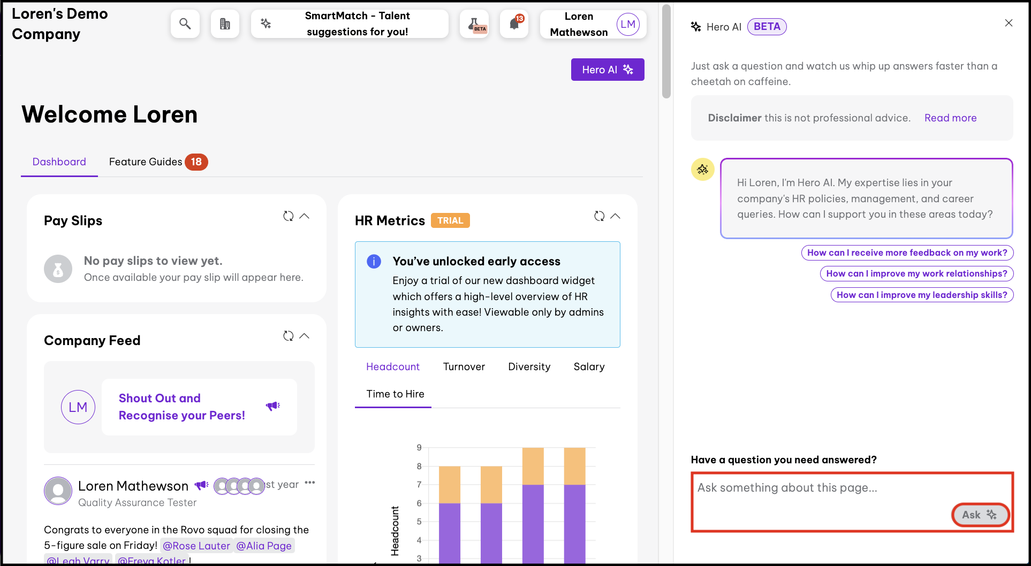The width and height of the screenshot is (1031, 566).
Task: Select the Turnover metrics tab
Action: click(x=464, y=366)
